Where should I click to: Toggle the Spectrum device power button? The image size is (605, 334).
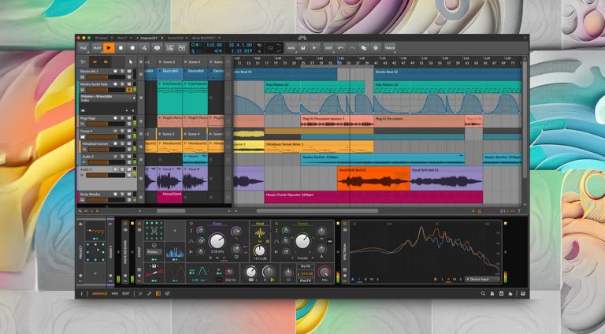coord(344,224)
